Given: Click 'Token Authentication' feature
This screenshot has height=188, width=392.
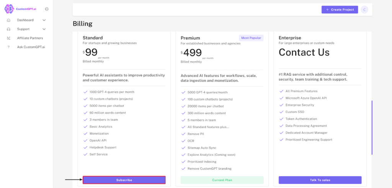Looking at the screenshot, I should tap(301, 119).
